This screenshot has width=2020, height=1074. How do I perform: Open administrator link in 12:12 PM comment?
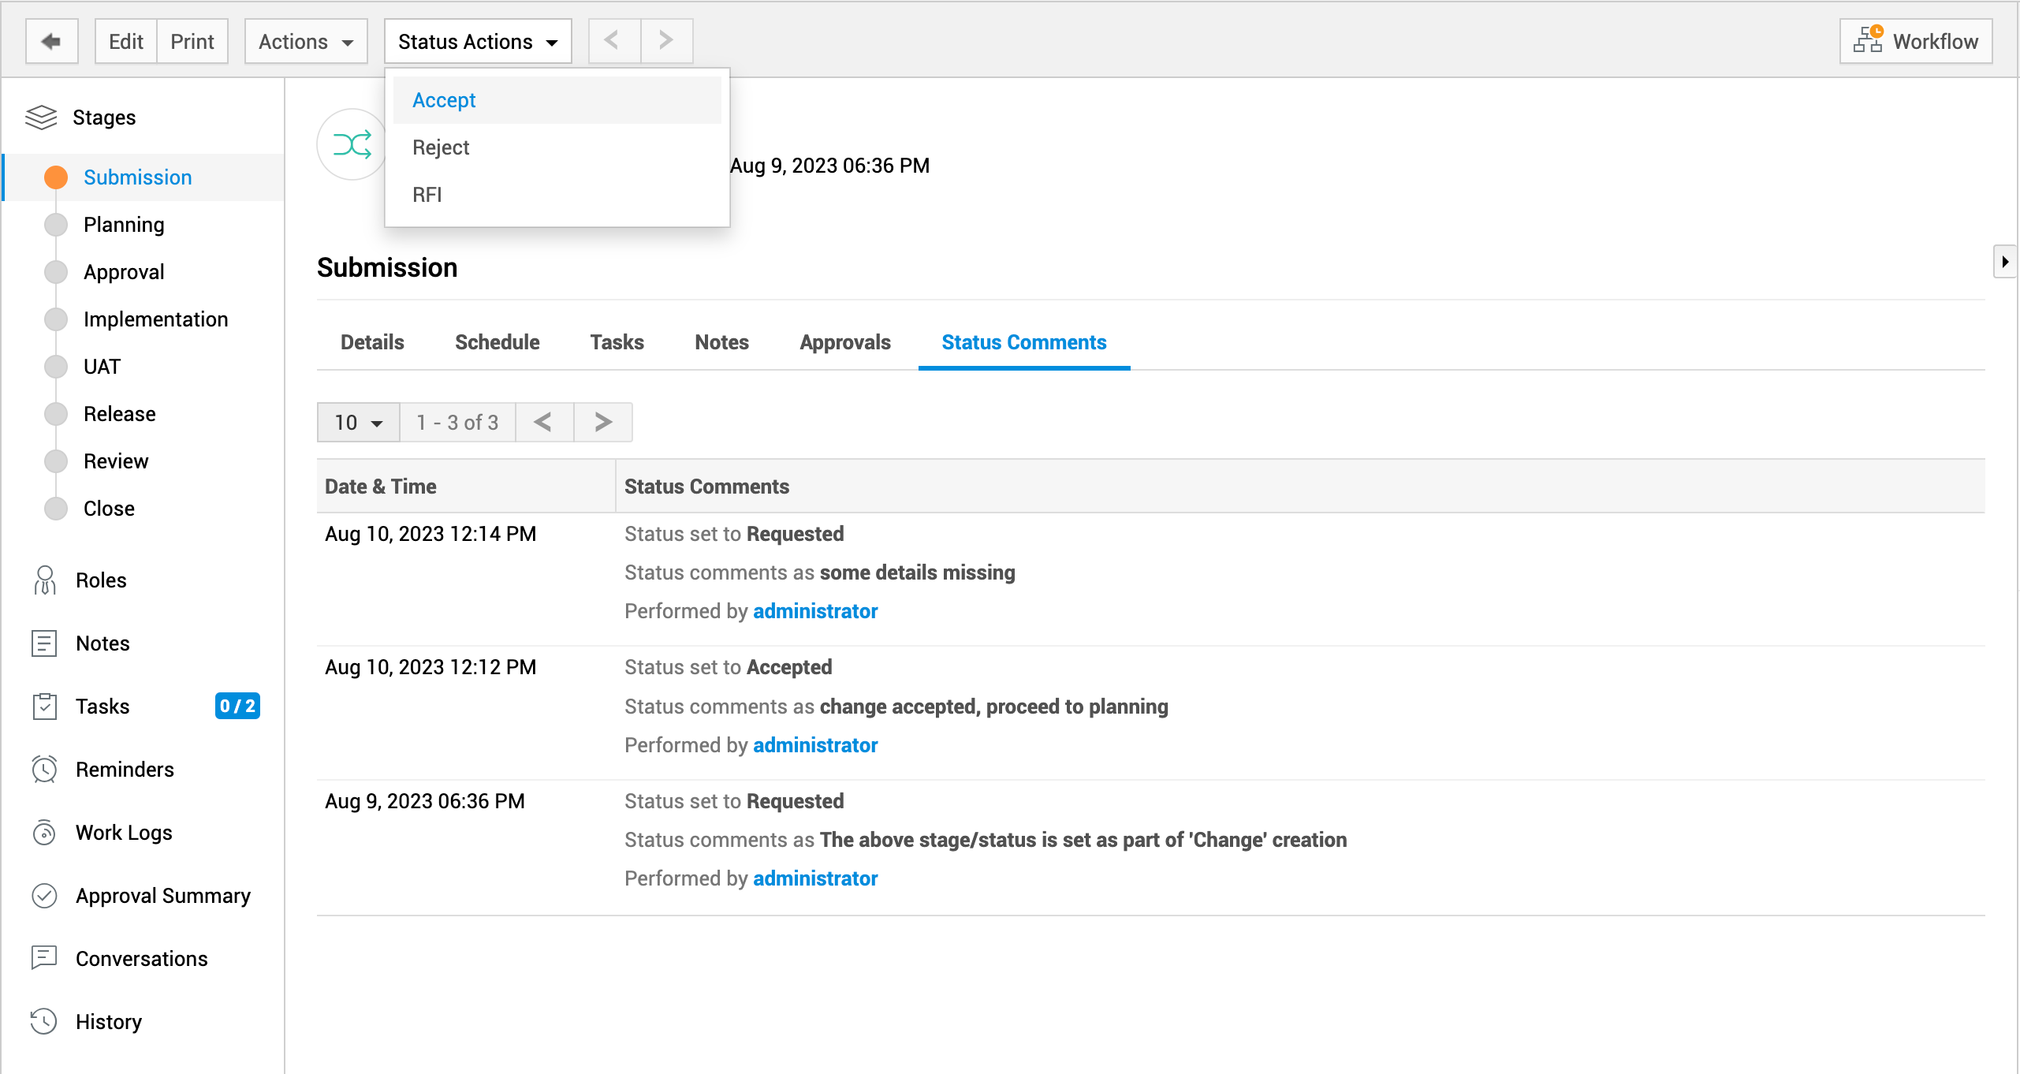click(815, 745)
